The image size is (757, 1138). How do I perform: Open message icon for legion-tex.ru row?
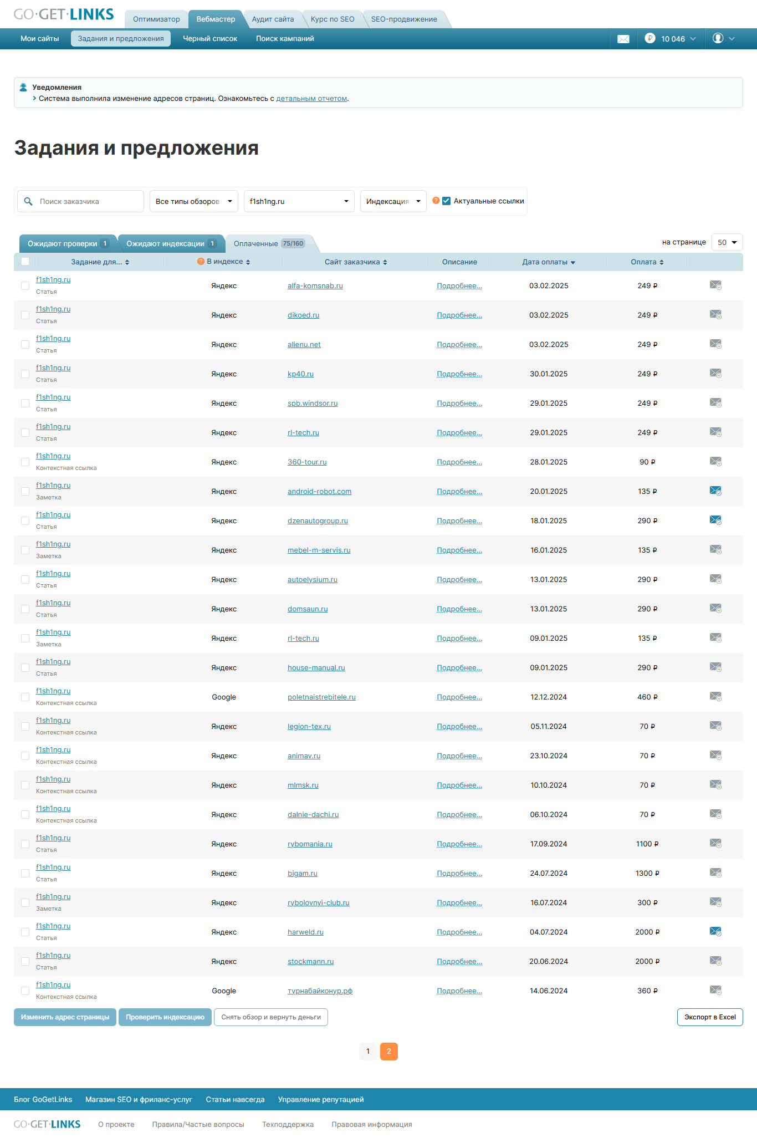click(715, 726)
